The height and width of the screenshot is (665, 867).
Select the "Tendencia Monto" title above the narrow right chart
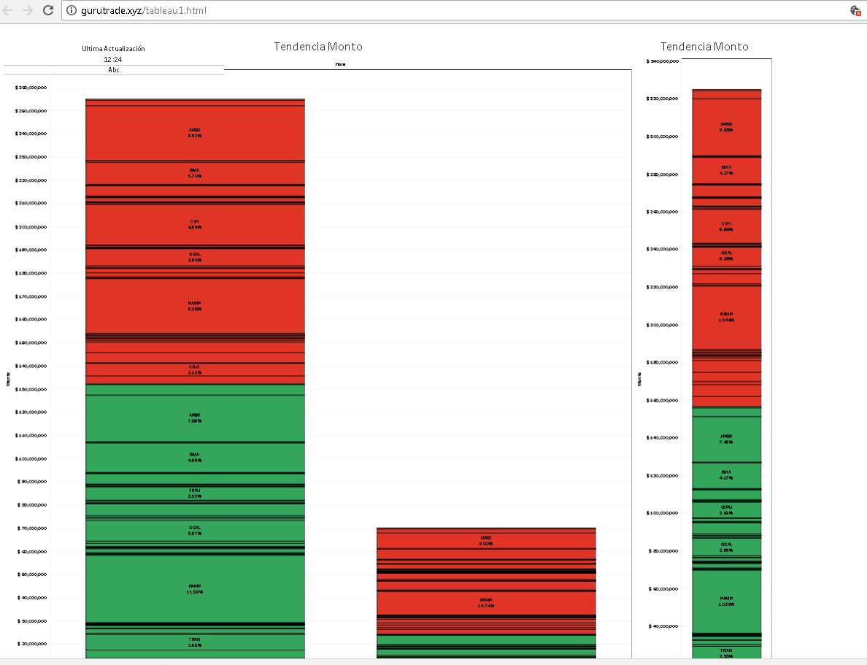pyautogui.click(x=704, y=47)
